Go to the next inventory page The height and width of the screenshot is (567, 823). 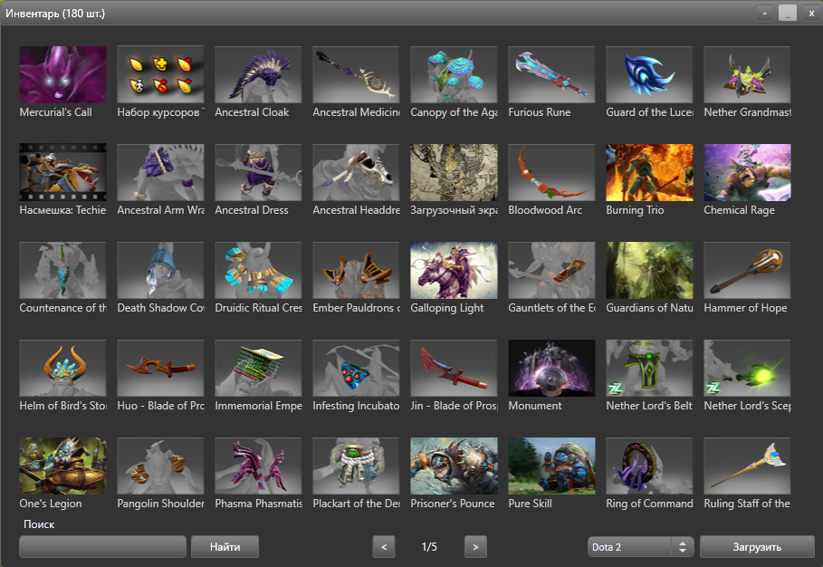(475, 546)
